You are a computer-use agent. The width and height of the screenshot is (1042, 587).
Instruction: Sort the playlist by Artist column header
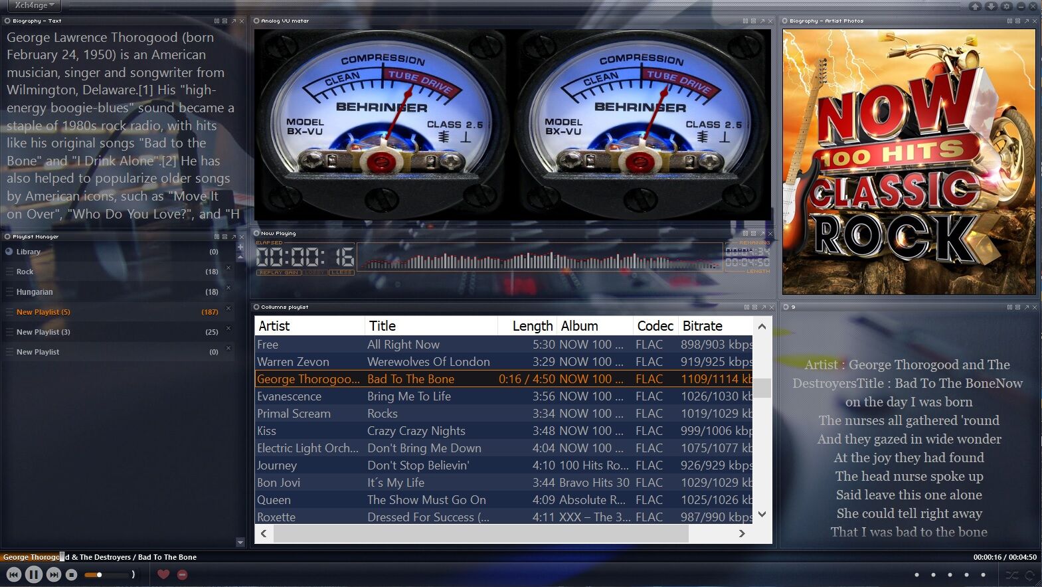point(309,326)
